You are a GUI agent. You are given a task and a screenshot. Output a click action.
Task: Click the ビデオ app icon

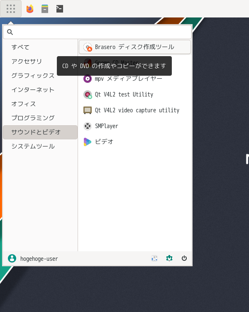88,142
